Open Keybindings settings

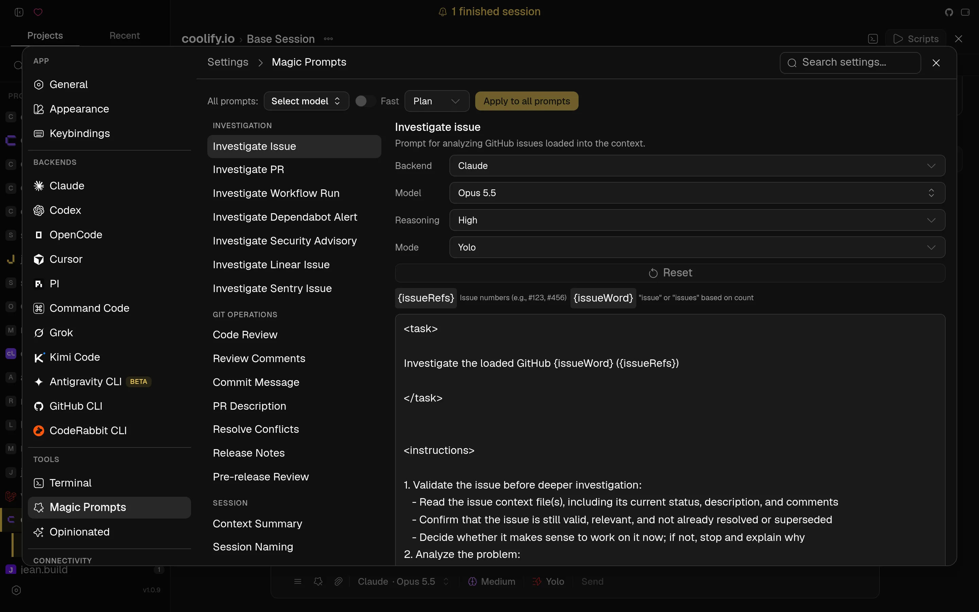[109, 133]
